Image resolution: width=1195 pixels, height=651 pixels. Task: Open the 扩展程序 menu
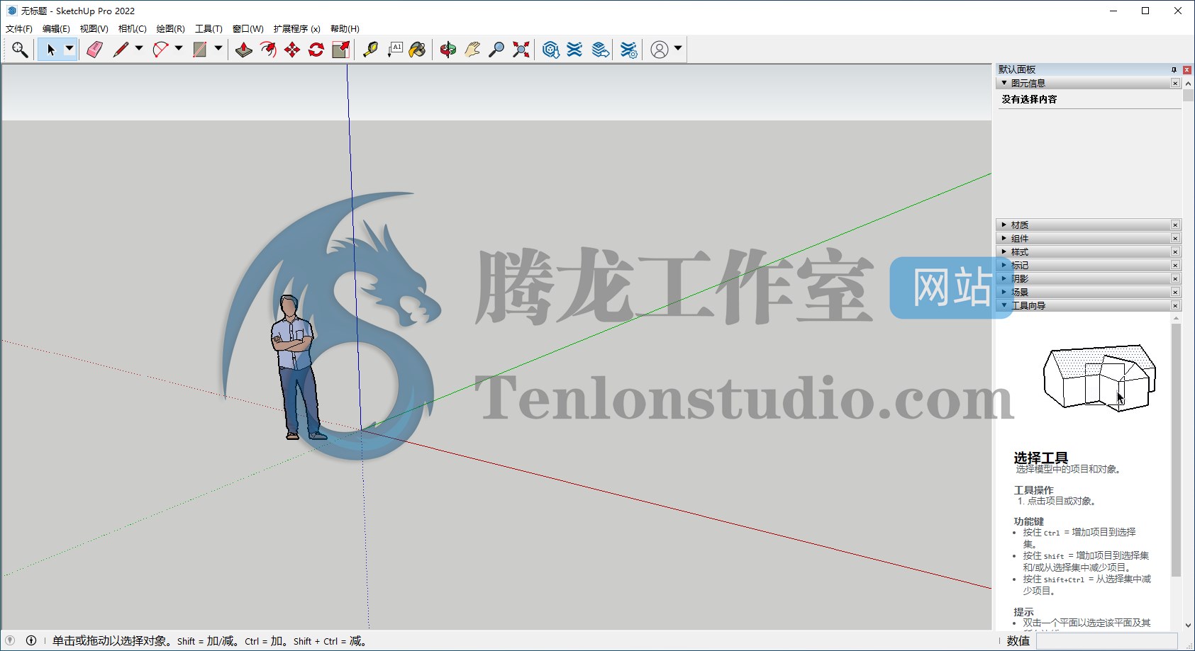(x=296, y=29)
